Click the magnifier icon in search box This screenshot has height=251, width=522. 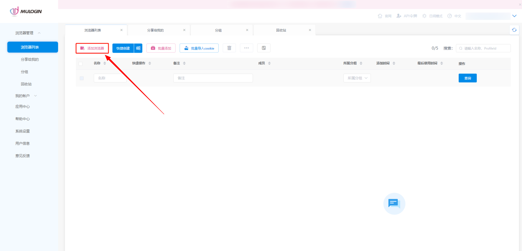pos(461,48)
